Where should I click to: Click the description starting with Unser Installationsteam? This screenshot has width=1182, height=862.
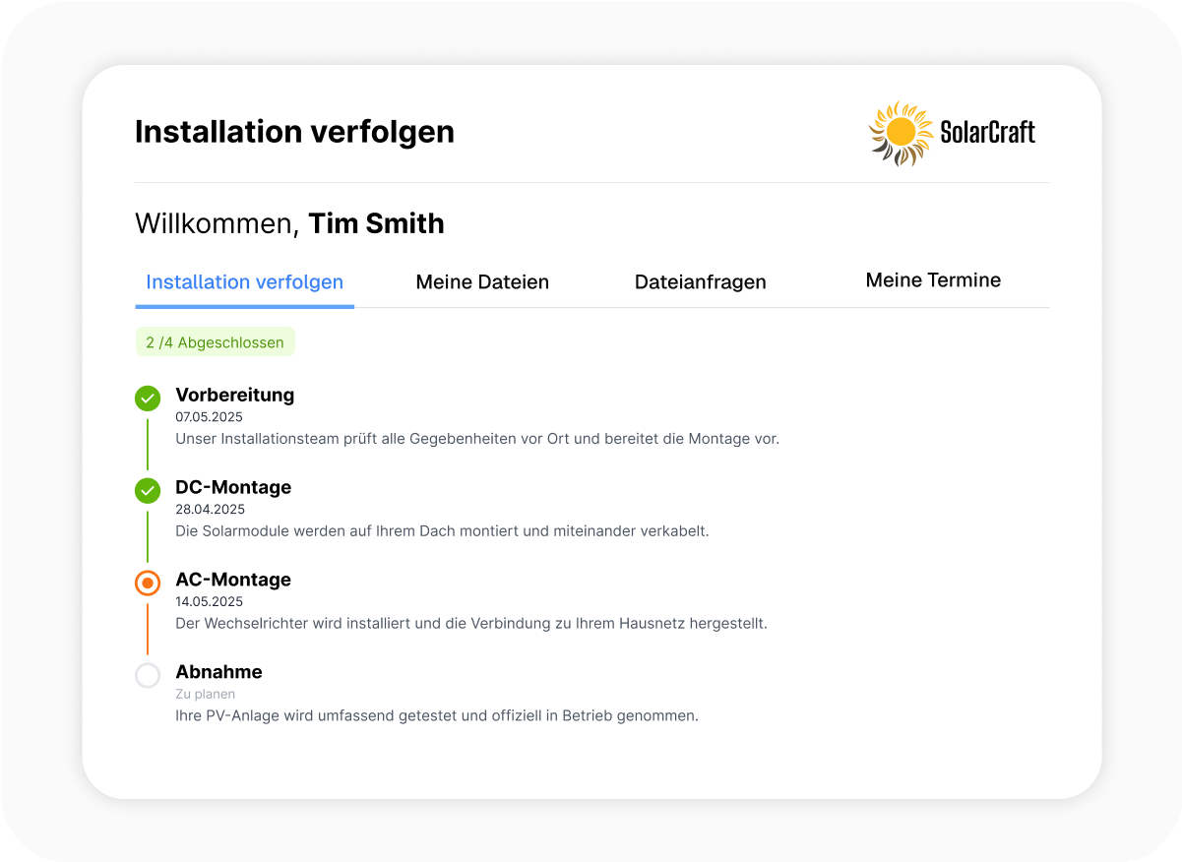coord(477,439)
